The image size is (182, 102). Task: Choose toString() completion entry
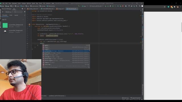[66, 64]
